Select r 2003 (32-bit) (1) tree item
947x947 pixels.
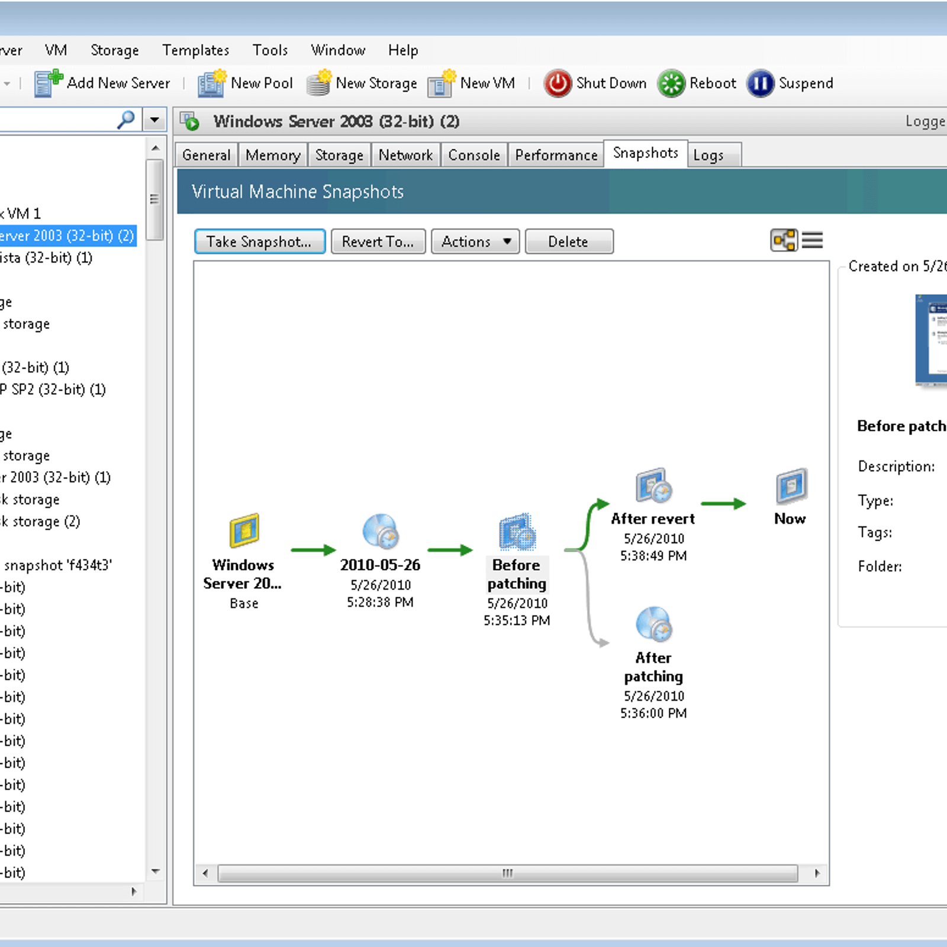55,477
